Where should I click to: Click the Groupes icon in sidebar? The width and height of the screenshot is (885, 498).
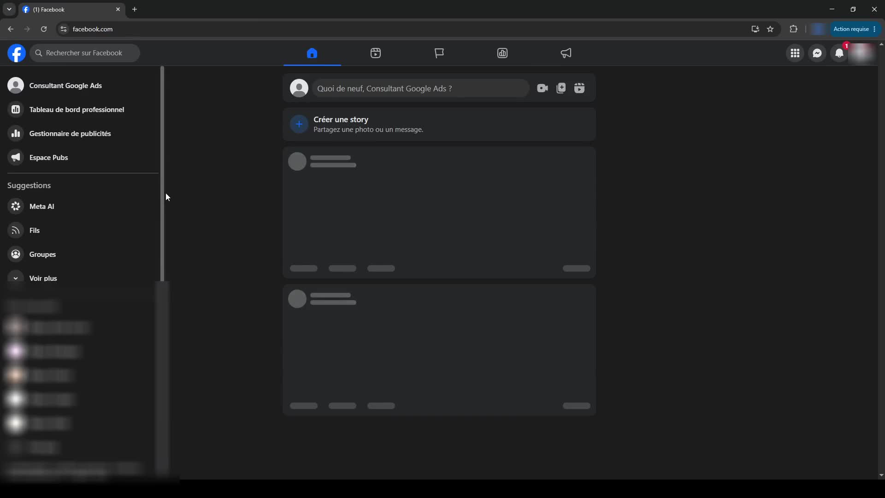[16, 254]
